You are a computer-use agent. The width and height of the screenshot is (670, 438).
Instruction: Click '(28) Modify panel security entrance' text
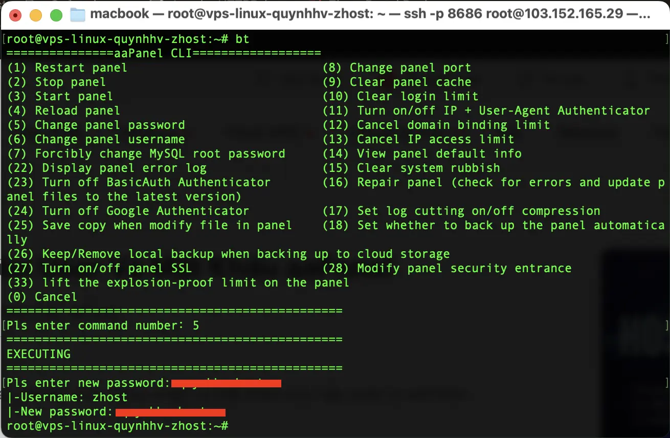click(x=447, y=269)
